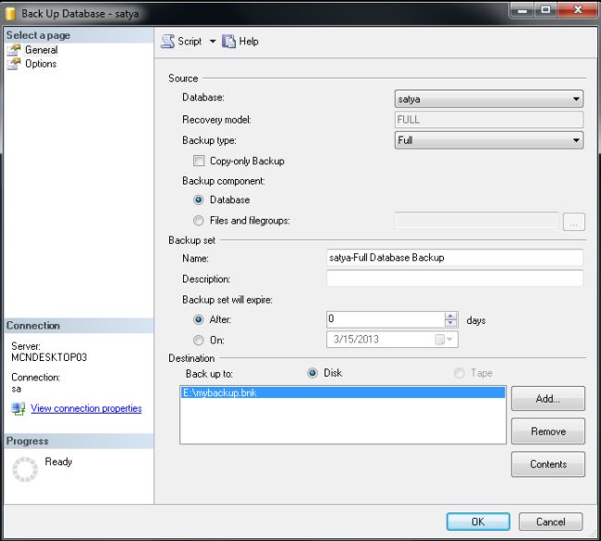Open the 3/15/2013 date picker dropdown

[445, 340]
